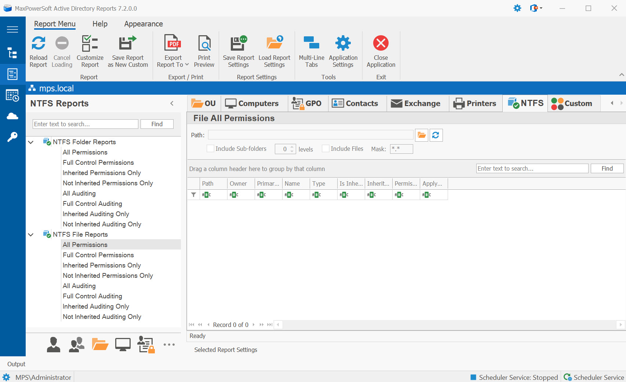
Task: Click the Reload Report icon
Action: (x=38, y=44)
